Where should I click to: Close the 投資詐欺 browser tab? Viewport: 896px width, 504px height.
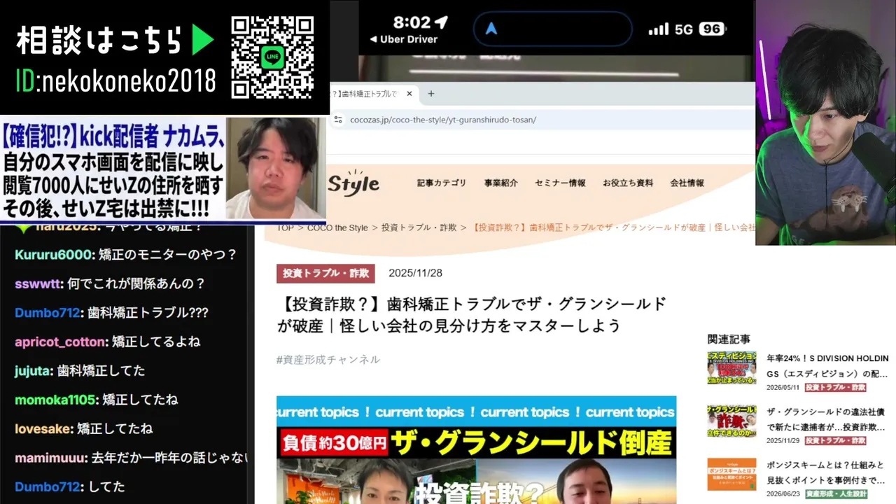click(x=409, y=94)
